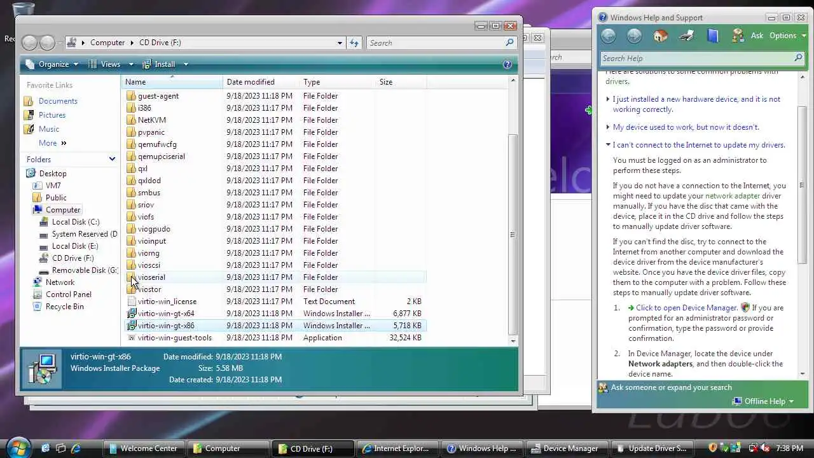Sort by Type column header

click(x=337, y=82)
